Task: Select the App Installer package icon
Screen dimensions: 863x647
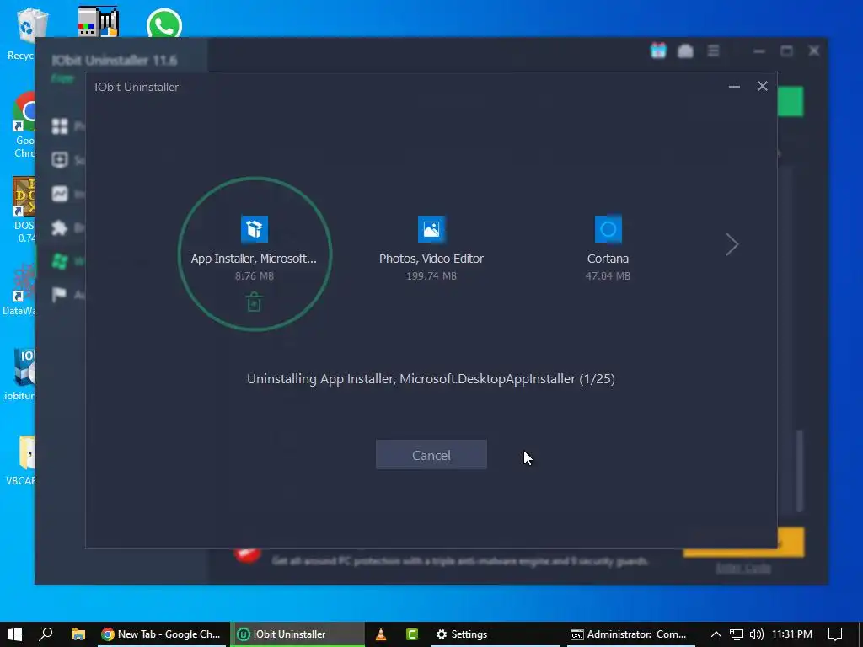Action: coord(255,229)
